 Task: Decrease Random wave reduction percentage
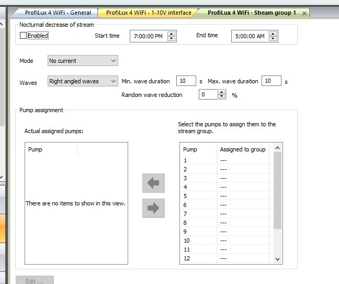point(221,96)
